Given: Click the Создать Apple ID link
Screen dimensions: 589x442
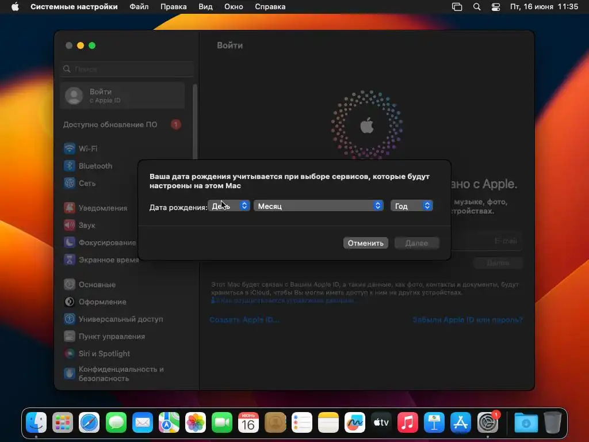Looking at the screenshot, I should (244, 320).
